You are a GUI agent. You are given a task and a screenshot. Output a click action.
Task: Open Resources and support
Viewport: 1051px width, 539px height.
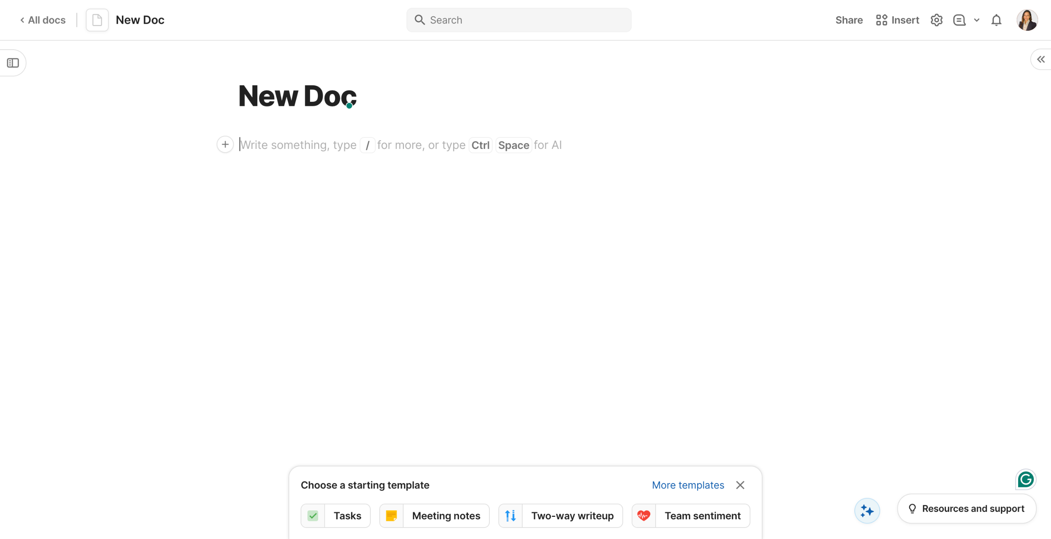pos(966,509)
